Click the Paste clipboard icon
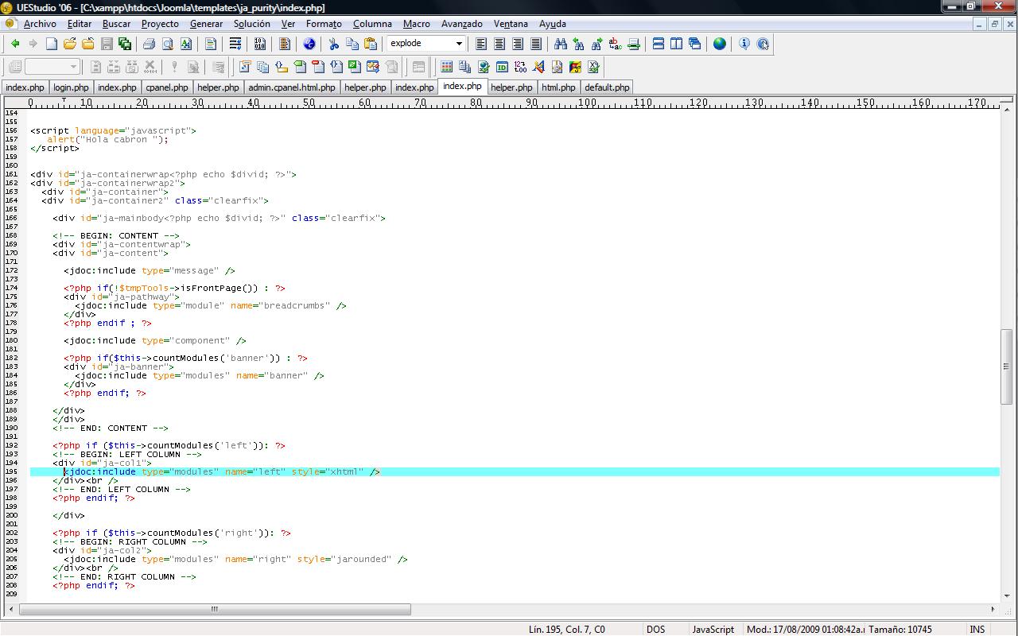 [x=371, y=44]
